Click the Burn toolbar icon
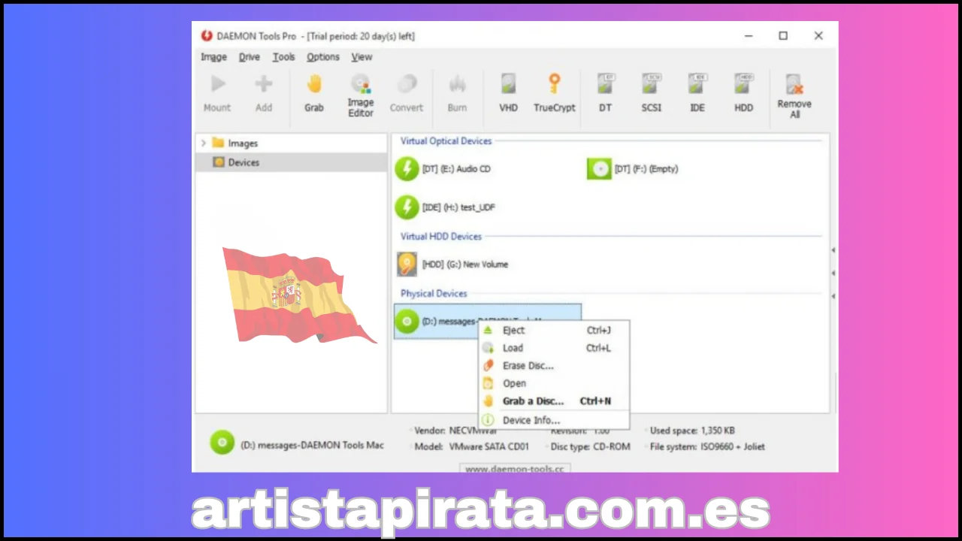 point(457,93)
